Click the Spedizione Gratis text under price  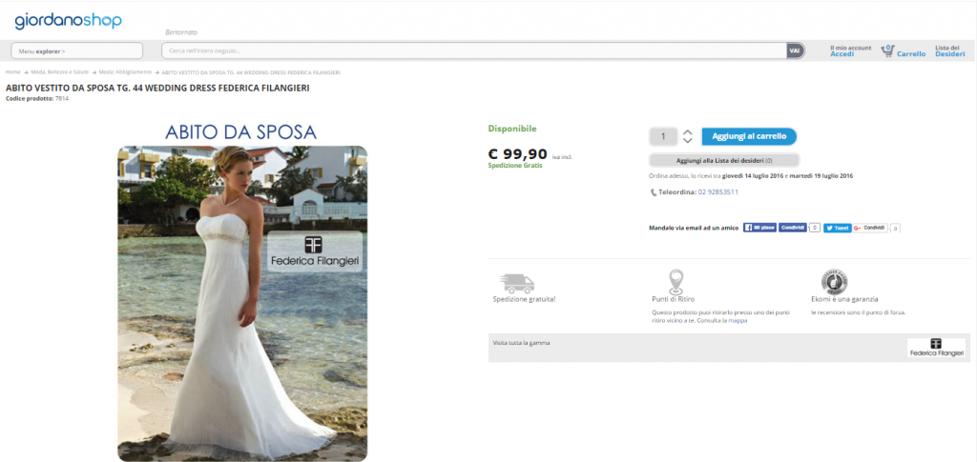tap(514, 166)
